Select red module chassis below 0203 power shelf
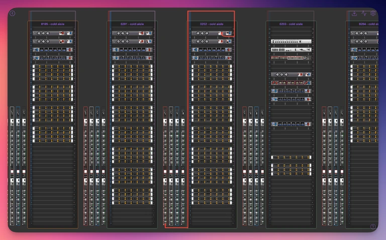The height and width of the screenshot is (240, 386). point(291,83)
